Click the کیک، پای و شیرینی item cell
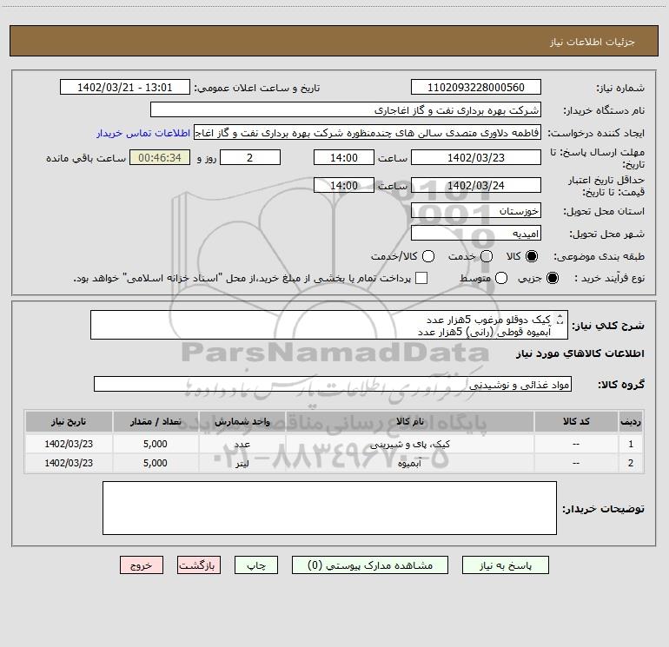The width and height of the screenshot is (669, 647). tap(409, 444)
